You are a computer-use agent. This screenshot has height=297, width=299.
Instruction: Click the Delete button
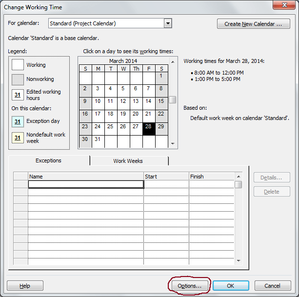coord(272,192)
